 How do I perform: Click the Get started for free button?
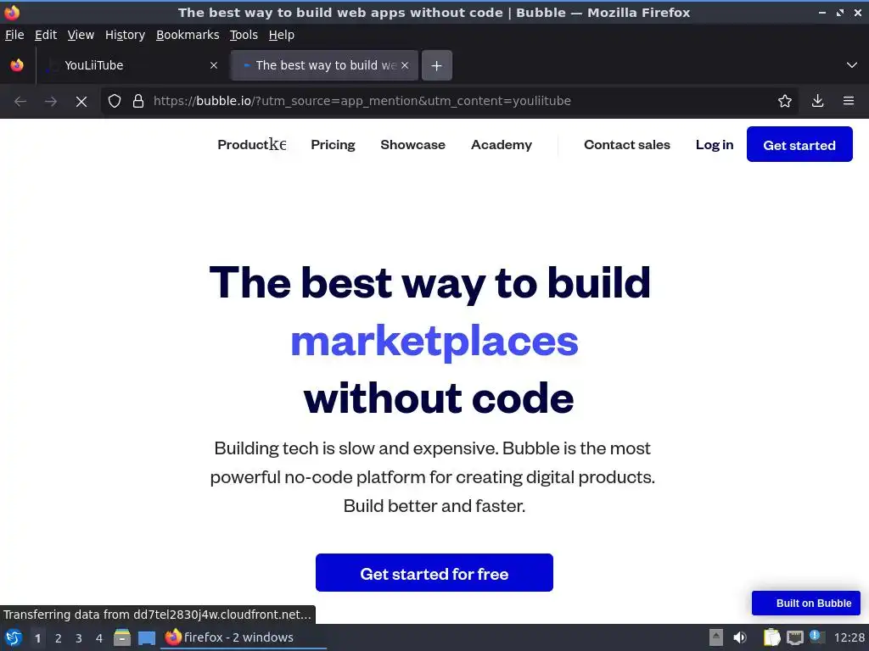point(434,573)
